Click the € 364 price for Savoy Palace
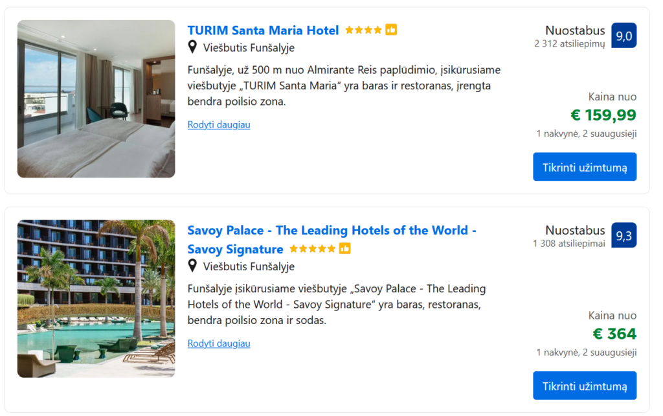The height and width of the screenshot is (416, 663). point(614,334)
